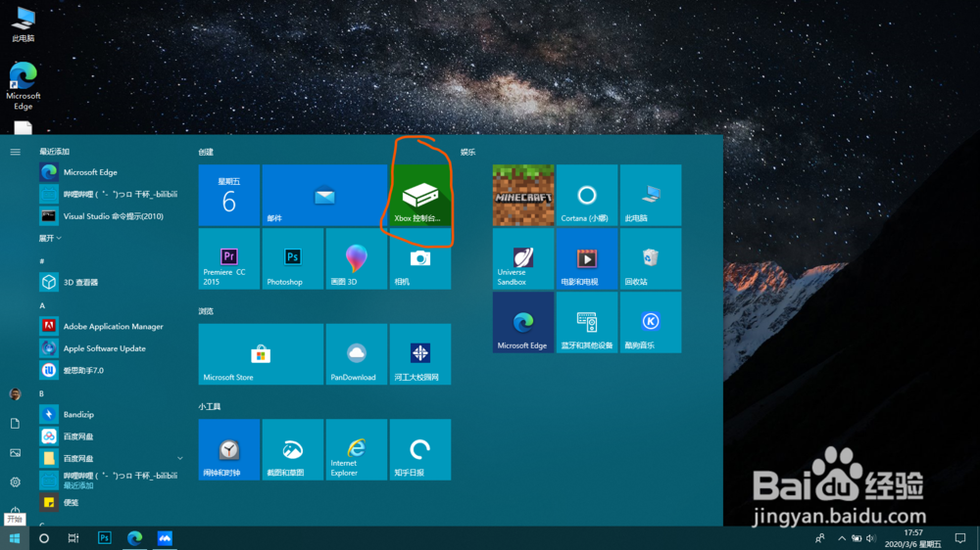
Task: Open Task View on the taskbar
Action: click(x=73, y=538)
